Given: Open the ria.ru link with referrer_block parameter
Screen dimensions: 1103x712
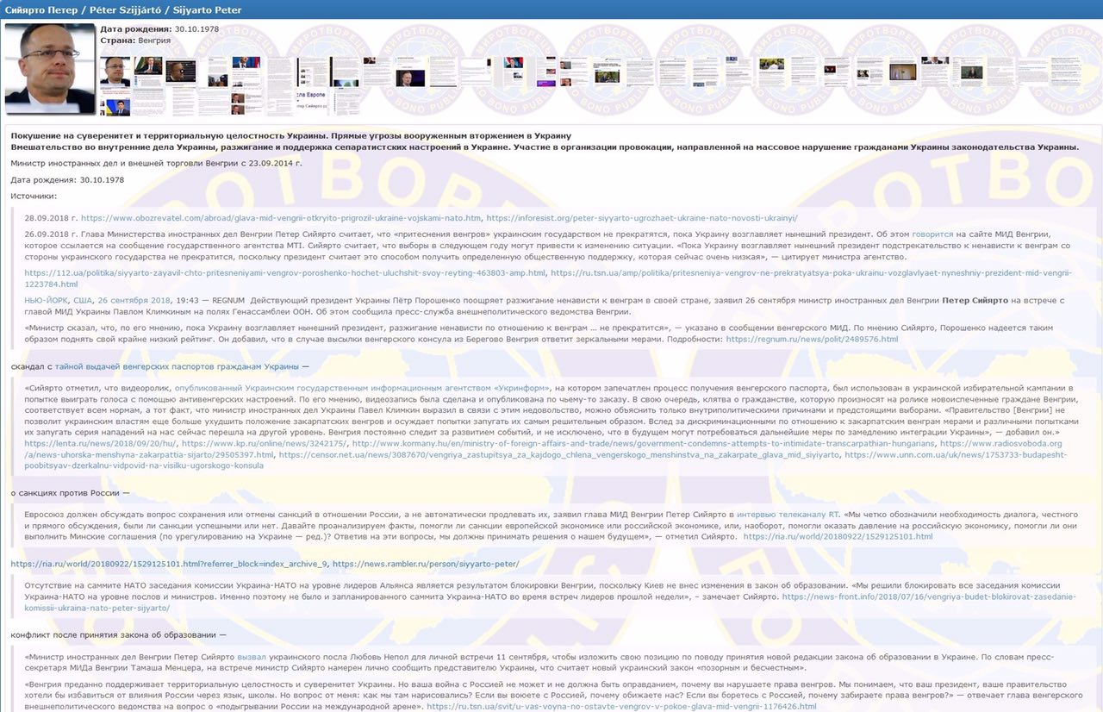Looking at the screenshot, I should tap(169, 564).
